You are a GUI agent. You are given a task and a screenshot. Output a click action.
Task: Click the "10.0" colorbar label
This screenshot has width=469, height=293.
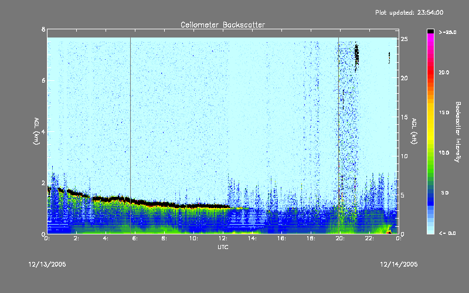(x=444, y=153)
